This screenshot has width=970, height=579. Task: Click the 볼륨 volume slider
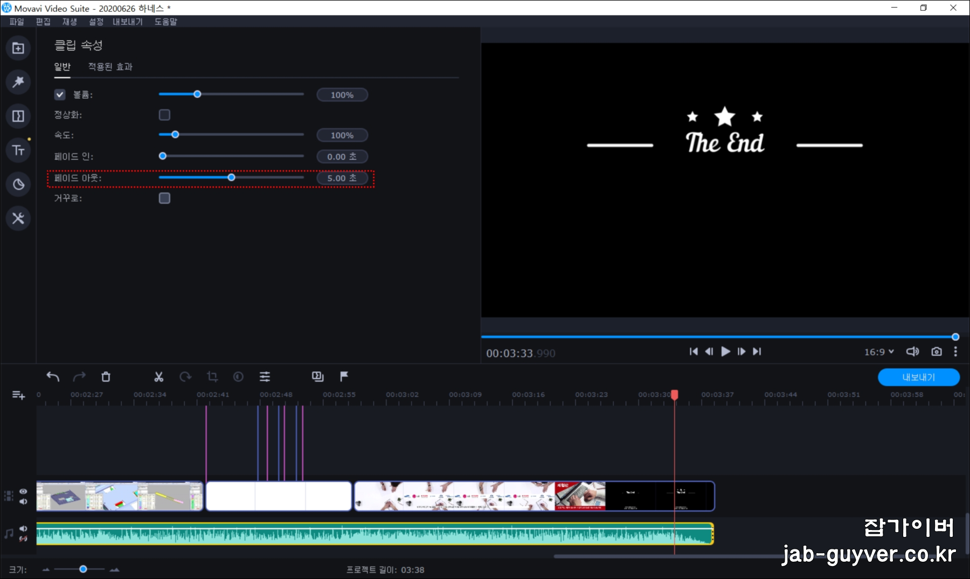click(x=231, y=94)
